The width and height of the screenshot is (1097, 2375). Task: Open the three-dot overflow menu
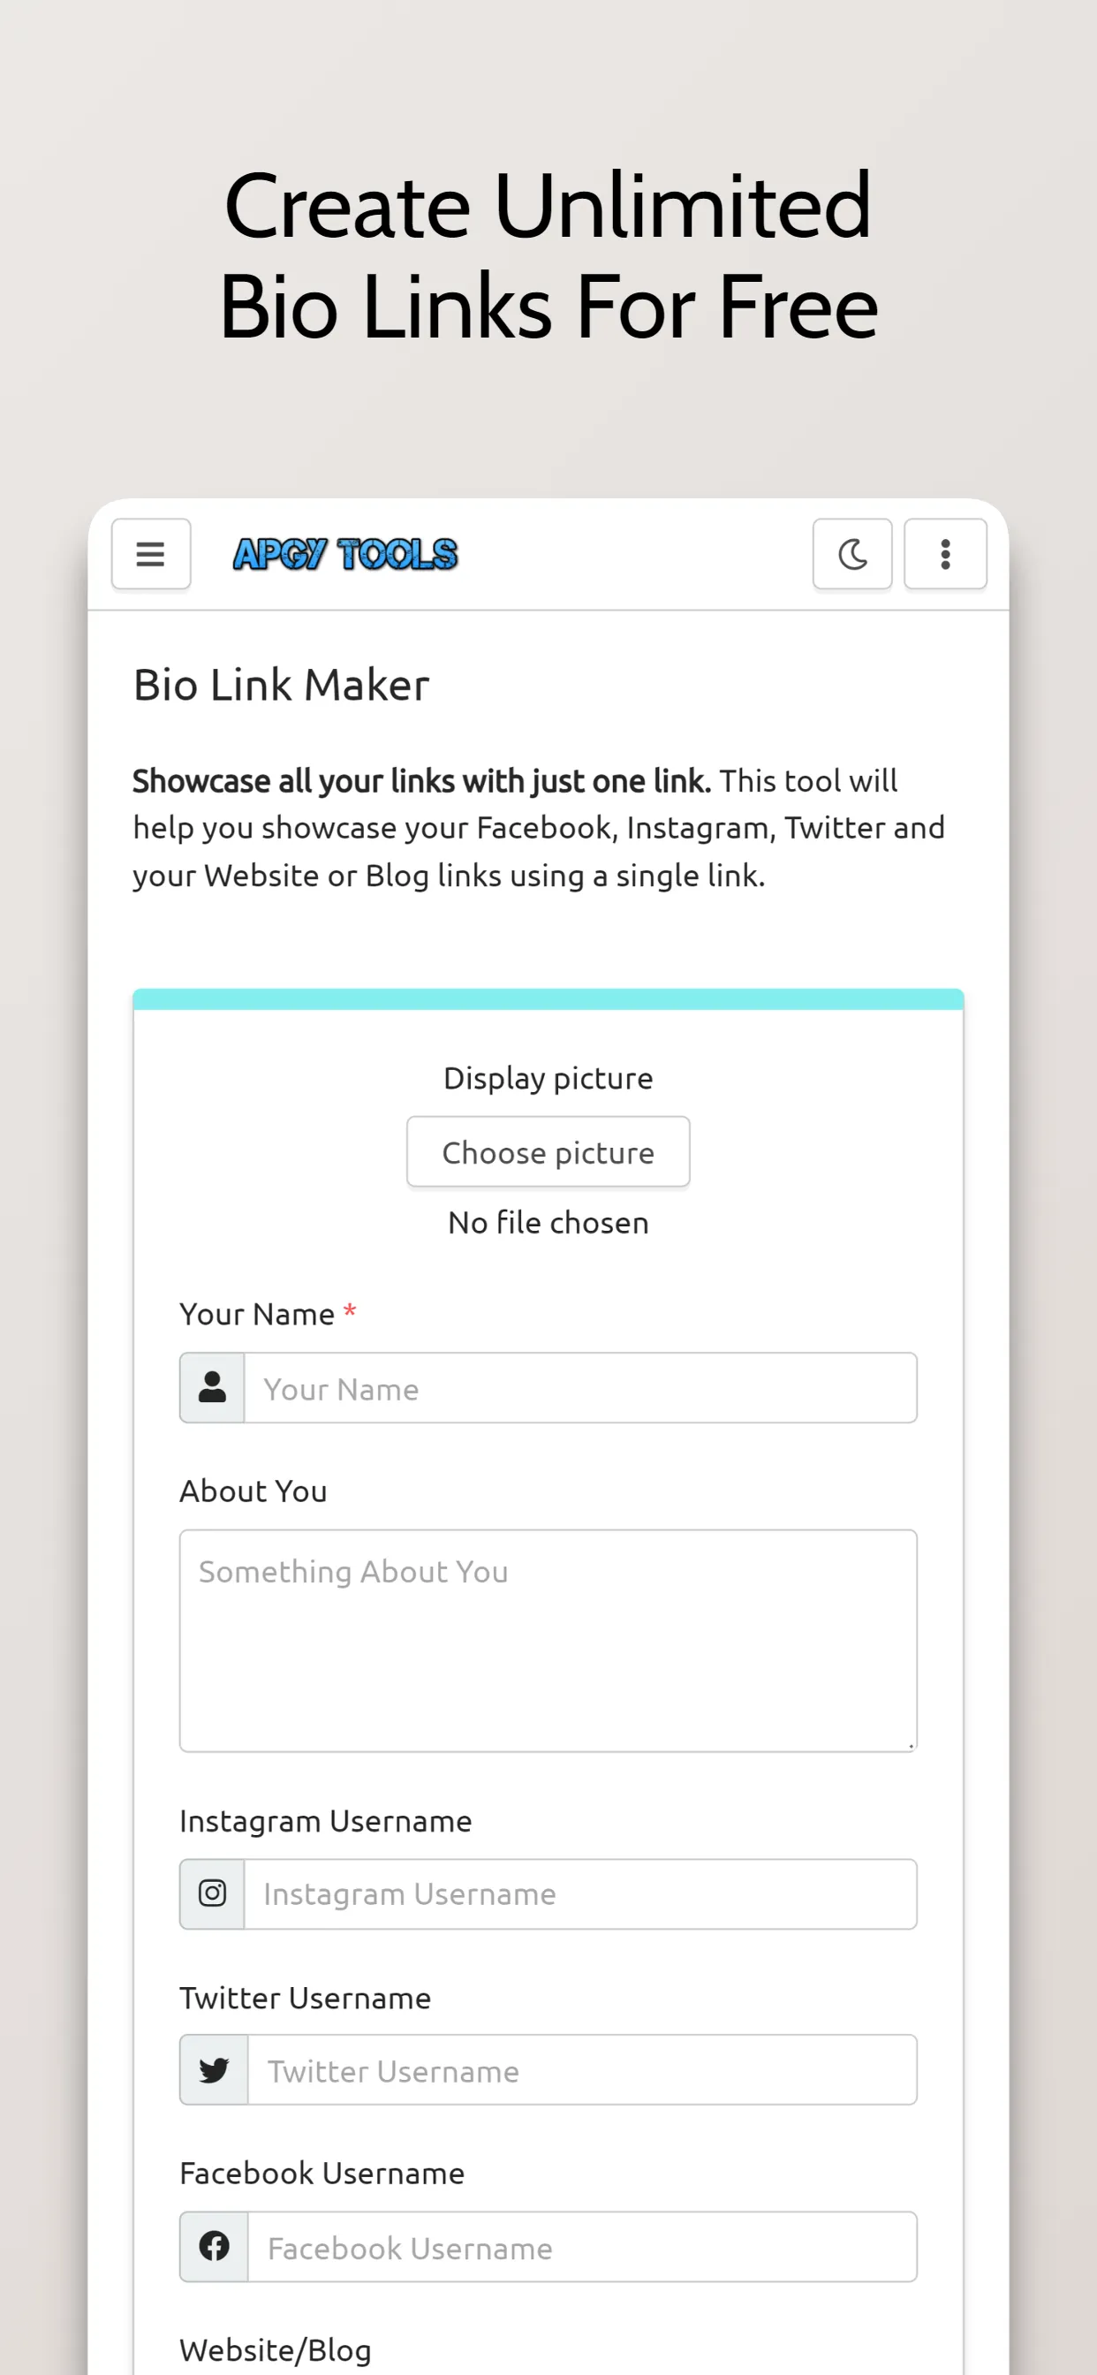944,554
